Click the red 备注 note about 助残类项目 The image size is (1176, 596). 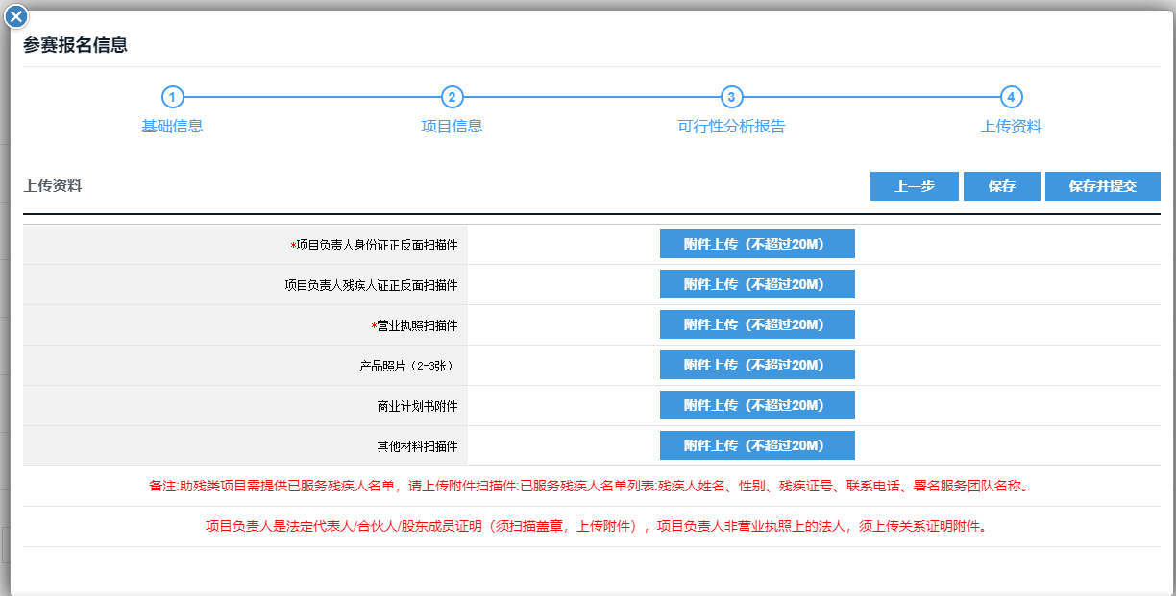tap(591, 486)
